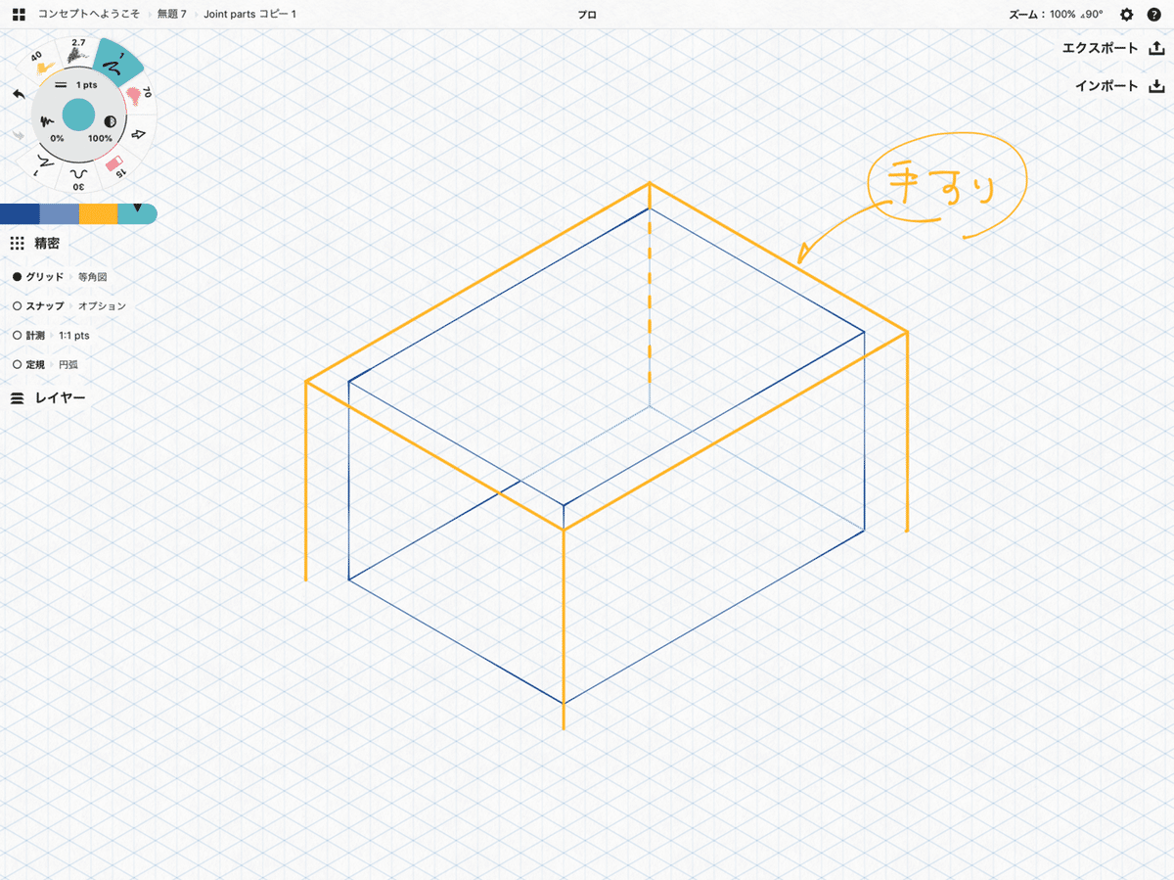Open the 無題 7 breadcrumb item
Viewport: 1174px width, 880px height.
coord(171,15)
